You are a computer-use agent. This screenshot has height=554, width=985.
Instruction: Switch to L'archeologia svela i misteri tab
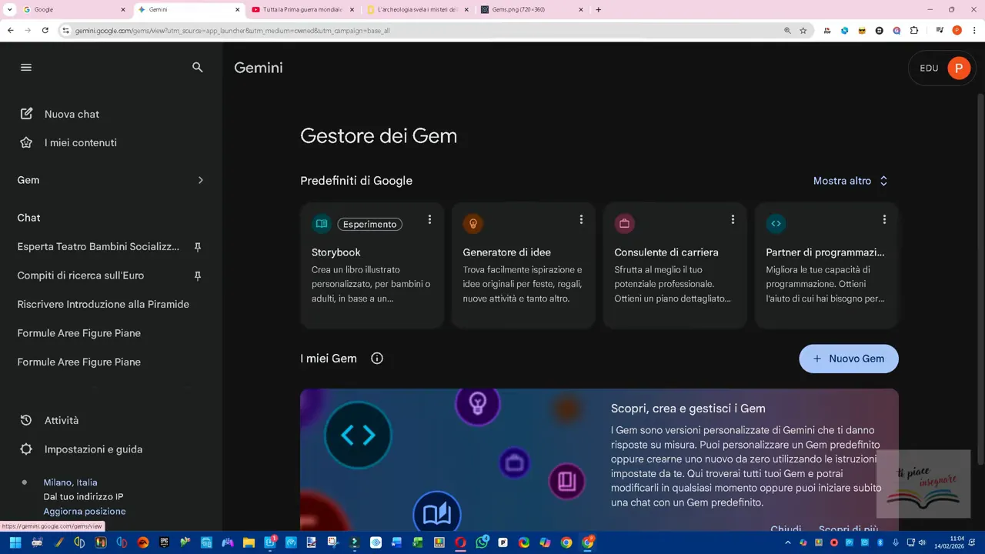(418, 10)
